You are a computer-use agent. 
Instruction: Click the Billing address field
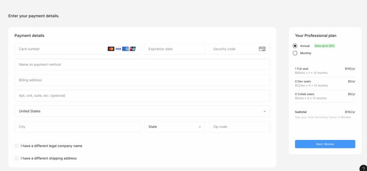[142, 80]
